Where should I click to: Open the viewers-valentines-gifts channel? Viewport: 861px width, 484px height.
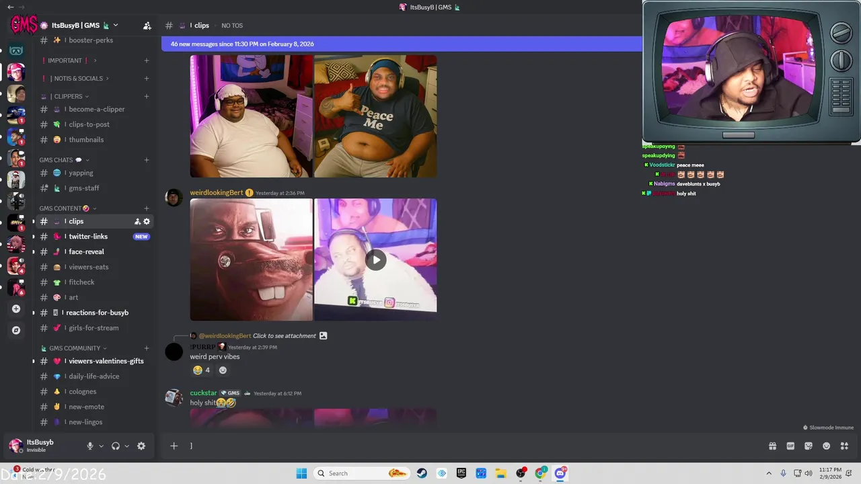coord(94,361)
